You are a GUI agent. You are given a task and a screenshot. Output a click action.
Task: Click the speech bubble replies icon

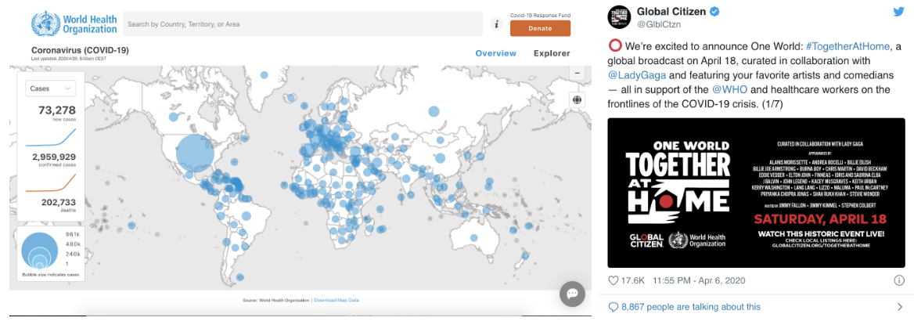click(614, 307)
